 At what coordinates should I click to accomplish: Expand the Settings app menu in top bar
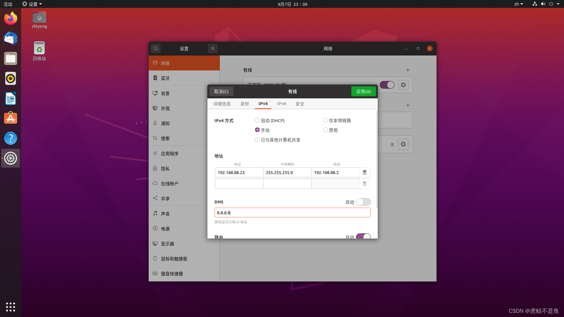pos(32,4)
